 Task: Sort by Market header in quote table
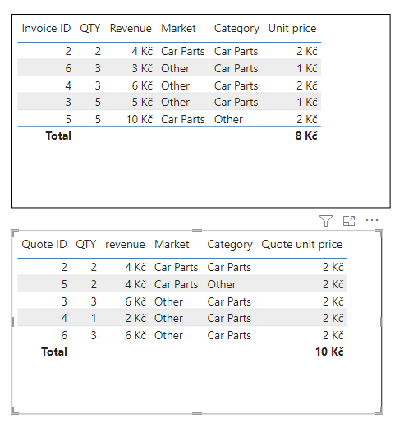click(x=172, y=244)
